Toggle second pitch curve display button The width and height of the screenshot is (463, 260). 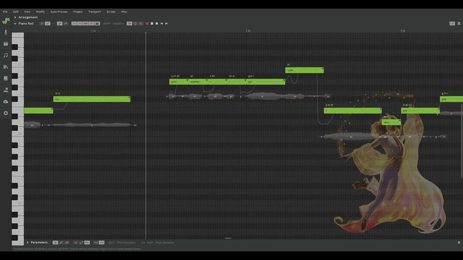coord(80,23)
